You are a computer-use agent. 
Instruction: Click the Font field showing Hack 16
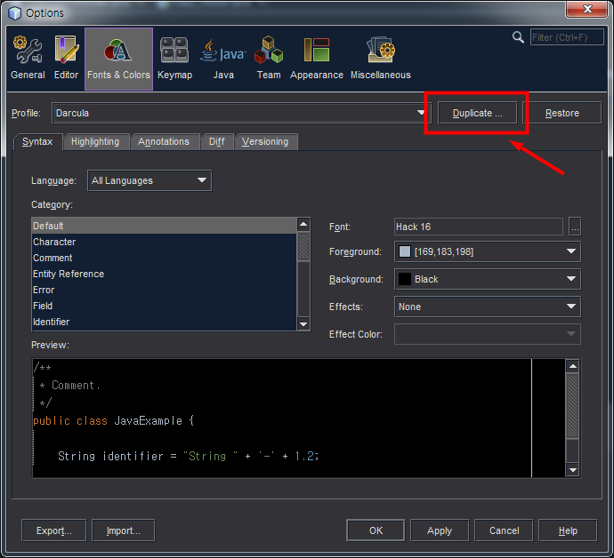coord(479,227)
